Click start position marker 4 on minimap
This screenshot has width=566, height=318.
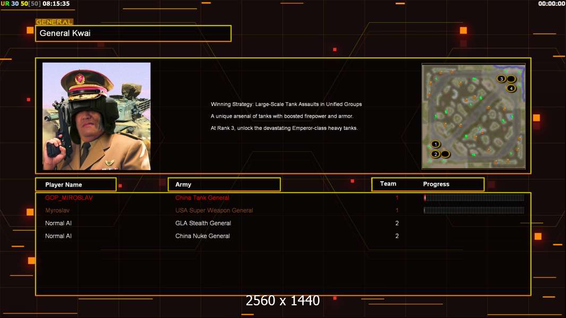pyautogui.click(x=511, y=88)
